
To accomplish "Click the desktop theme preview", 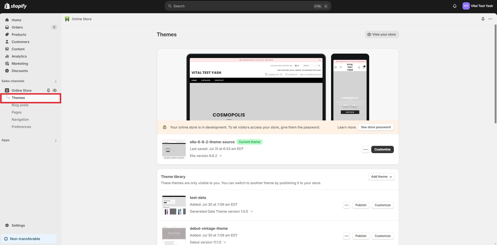I will 256,87.
